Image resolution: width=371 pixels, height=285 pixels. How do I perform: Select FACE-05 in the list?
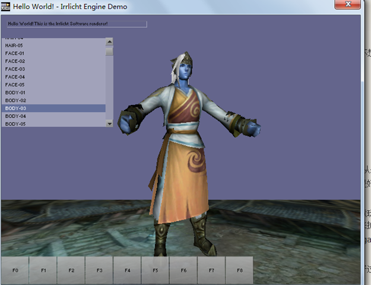(53, 84)
